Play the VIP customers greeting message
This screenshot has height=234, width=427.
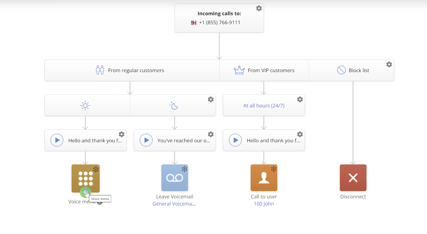[235, 140]
